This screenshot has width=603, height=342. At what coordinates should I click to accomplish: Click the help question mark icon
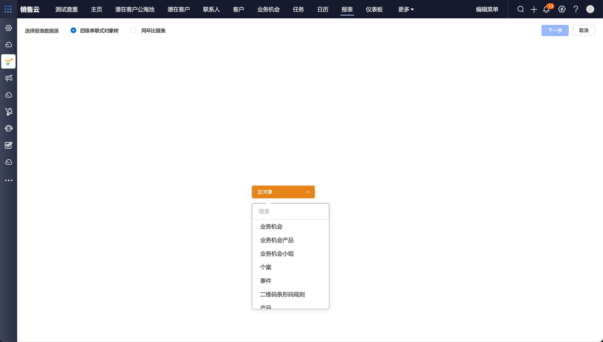[576, 9]
